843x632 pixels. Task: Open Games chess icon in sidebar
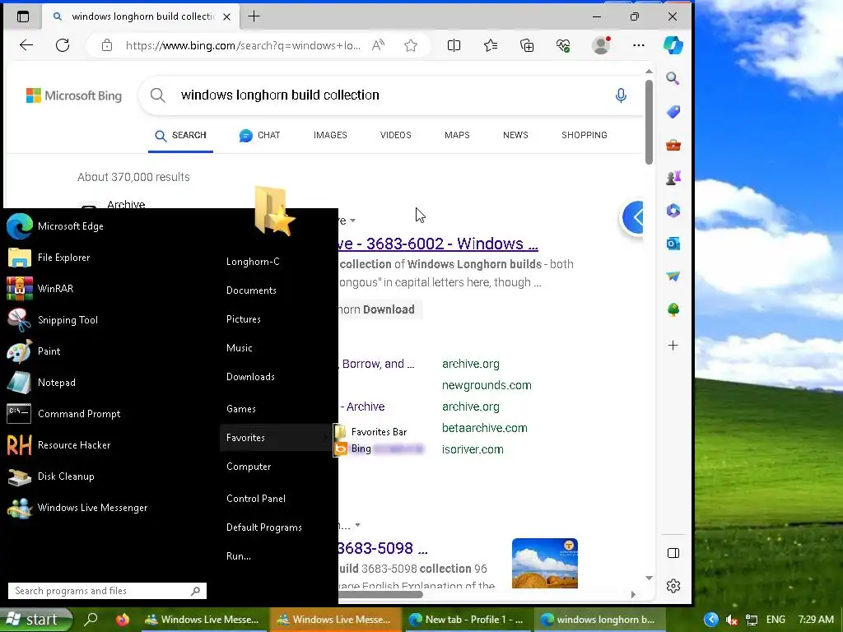673,178
